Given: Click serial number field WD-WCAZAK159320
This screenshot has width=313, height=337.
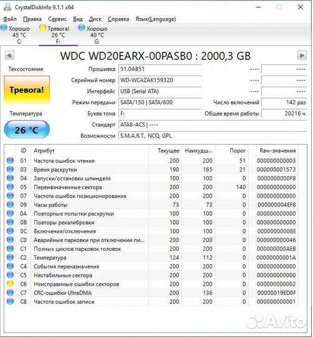Looking at the screenshot, I should 160,80.
